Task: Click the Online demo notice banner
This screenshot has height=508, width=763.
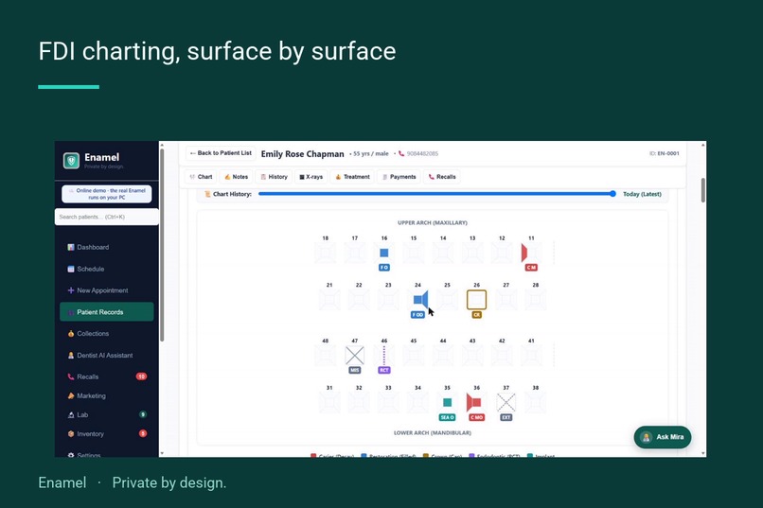Action: [107, 194]
